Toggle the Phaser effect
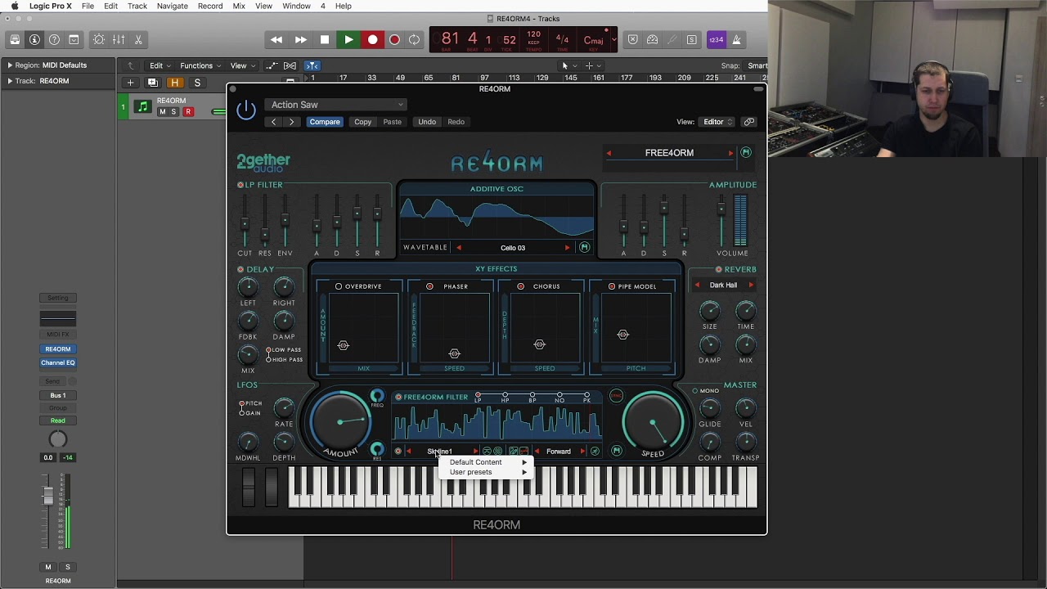This screenshot has height=589, width=1047. (x=429, y=286)
